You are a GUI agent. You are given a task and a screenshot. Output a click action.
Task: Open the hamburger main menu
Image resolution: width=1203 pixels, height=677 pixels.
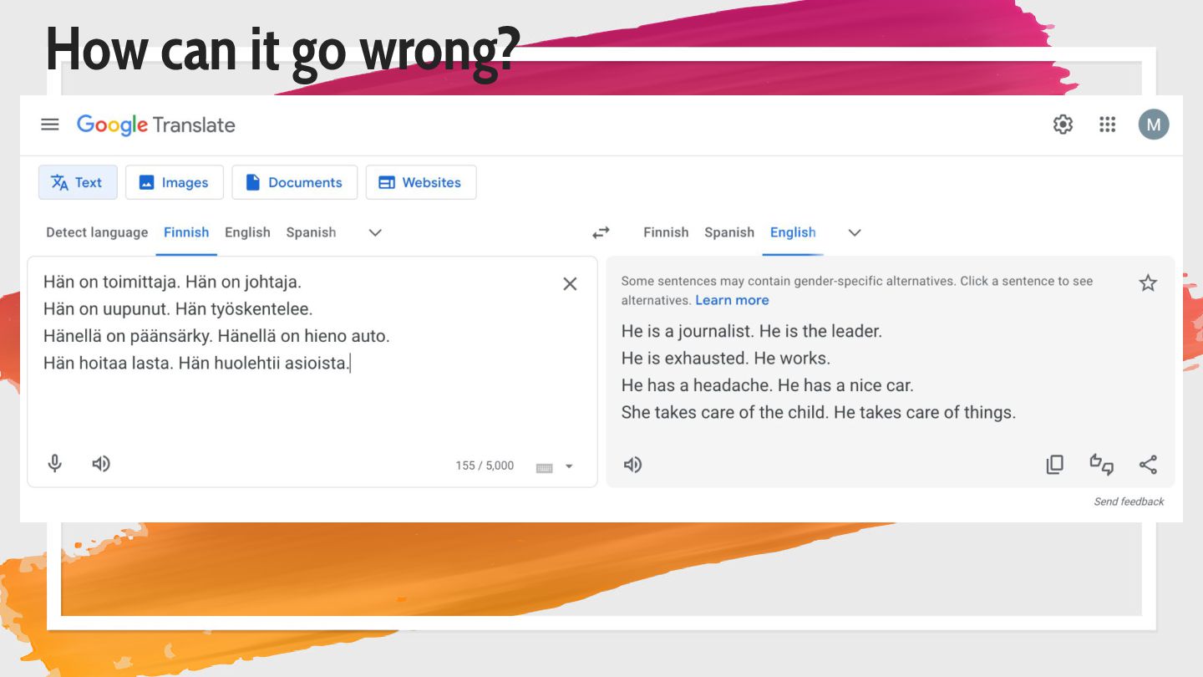pos(50,125)
